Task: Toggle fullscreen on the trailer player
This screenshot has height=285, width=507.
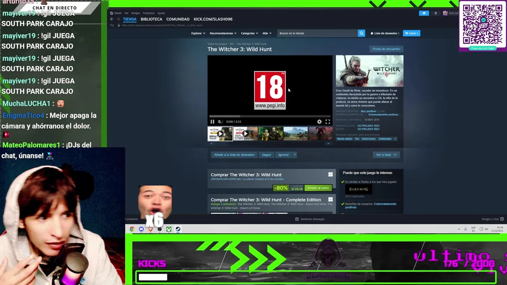Action: pos(328,122)
